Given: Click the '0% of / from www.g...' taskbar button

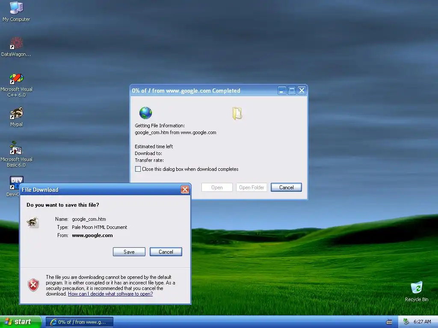Looking at the screenshot, I should (x=80, y=322).
